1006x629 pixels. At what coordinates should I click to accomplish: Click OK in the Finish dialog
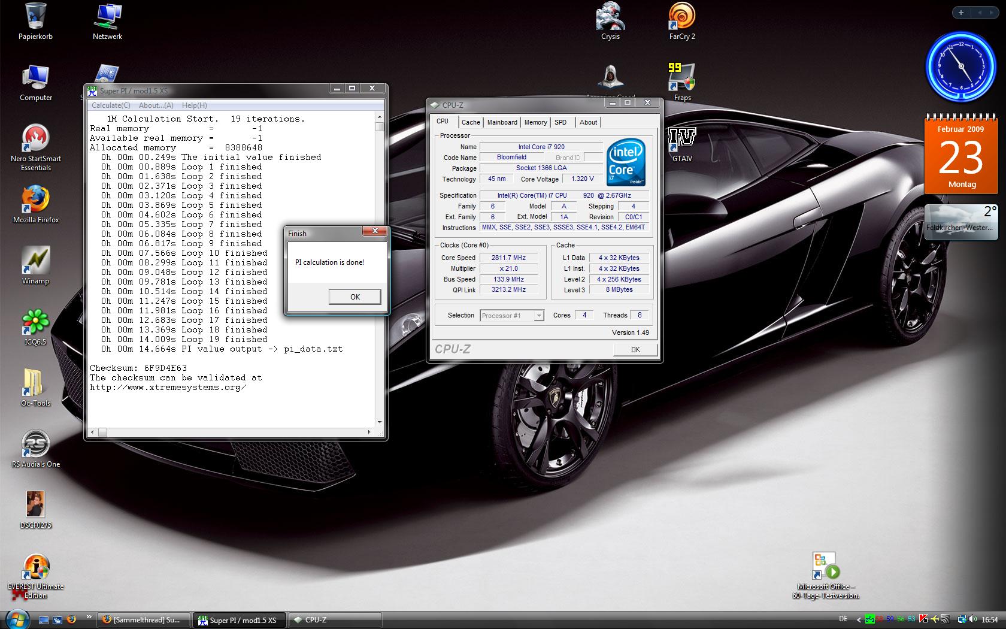click(x=355, y=297)
